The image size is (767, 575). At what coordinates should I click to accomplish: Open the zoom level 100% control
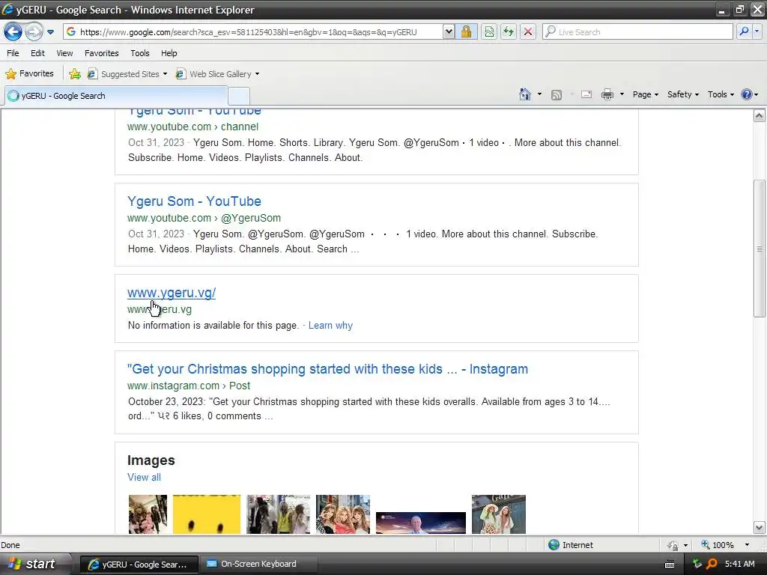pos(724,545)
